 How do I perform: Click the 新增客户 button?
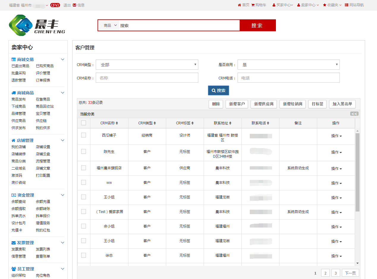[x=237, y=104]
